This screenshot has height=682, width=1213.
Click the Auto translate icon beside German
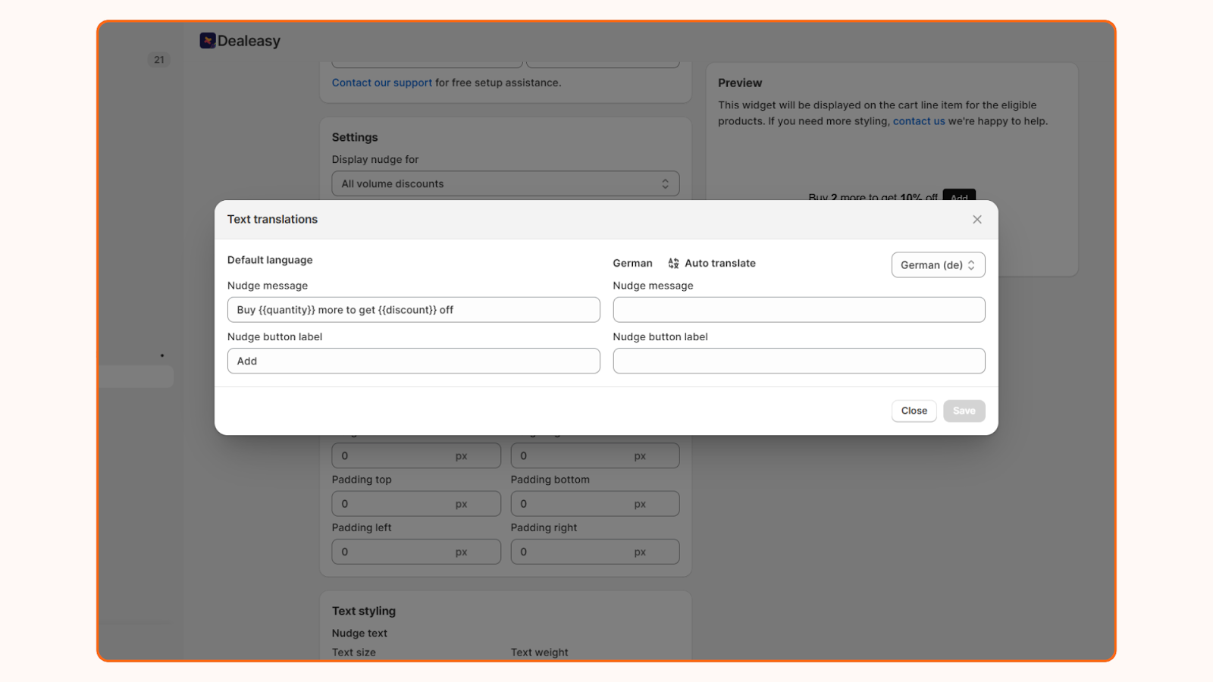pyautogui.click(x=672, y=263)
